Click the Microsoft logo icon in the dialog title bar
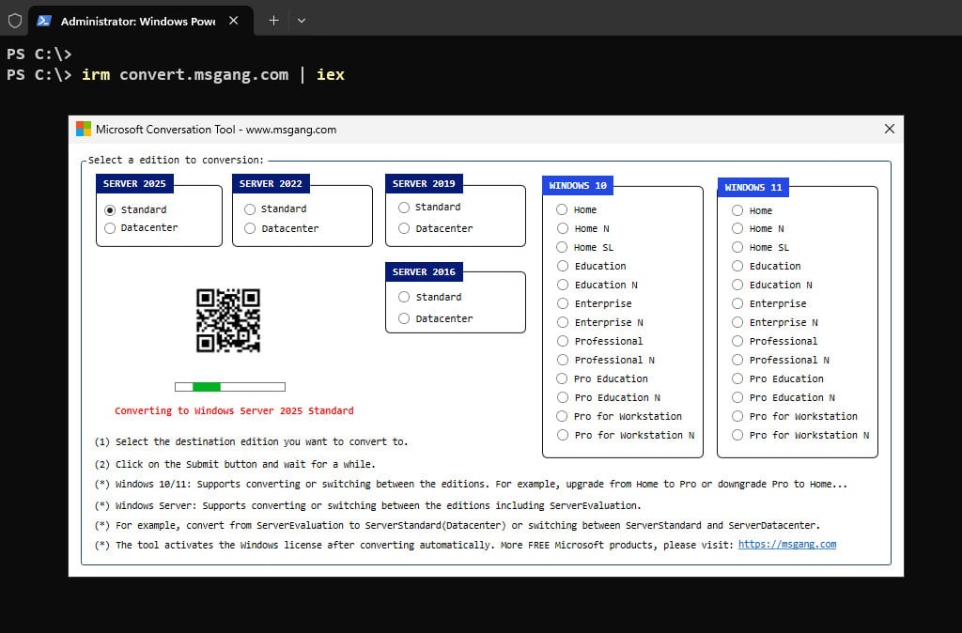 tap(84, 129)
